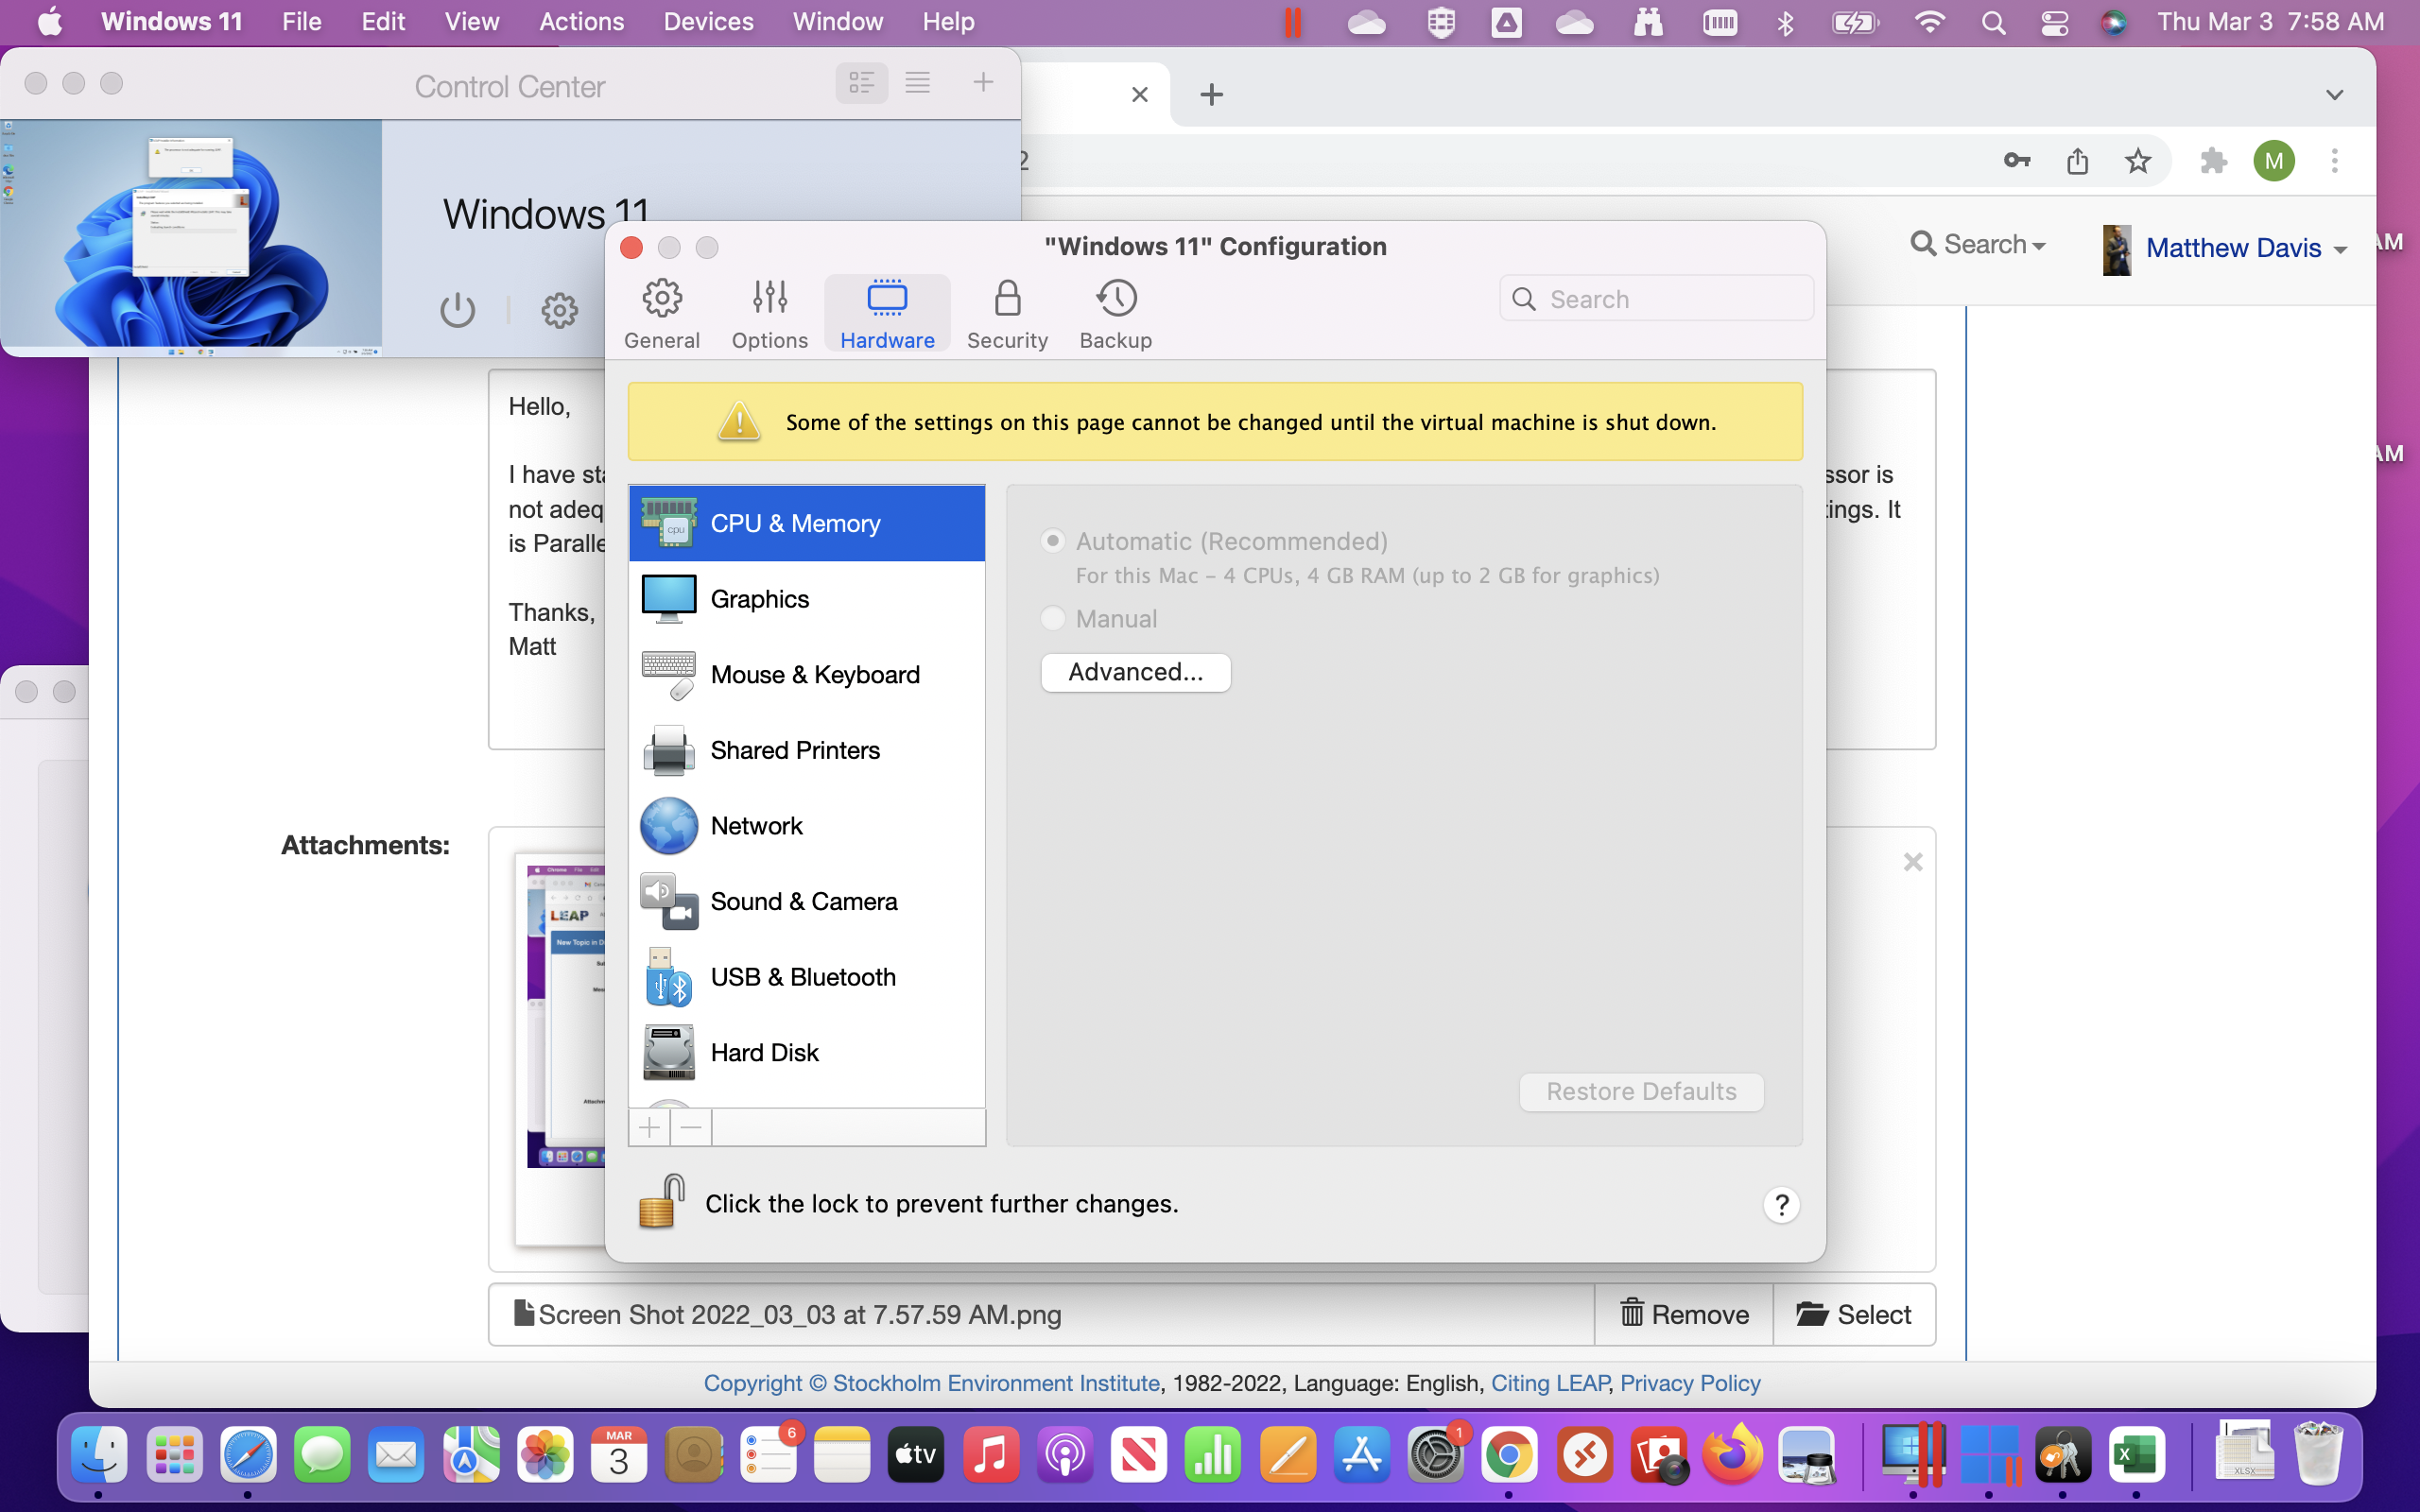Open Finder from the Dock
The height and width of the screenshot is (1512, 2420).
(x=98, y=1455)
